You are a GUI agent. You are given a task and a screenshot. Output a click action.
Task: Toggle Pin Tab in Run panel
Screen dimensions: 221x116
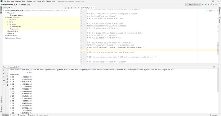point(4,84)
